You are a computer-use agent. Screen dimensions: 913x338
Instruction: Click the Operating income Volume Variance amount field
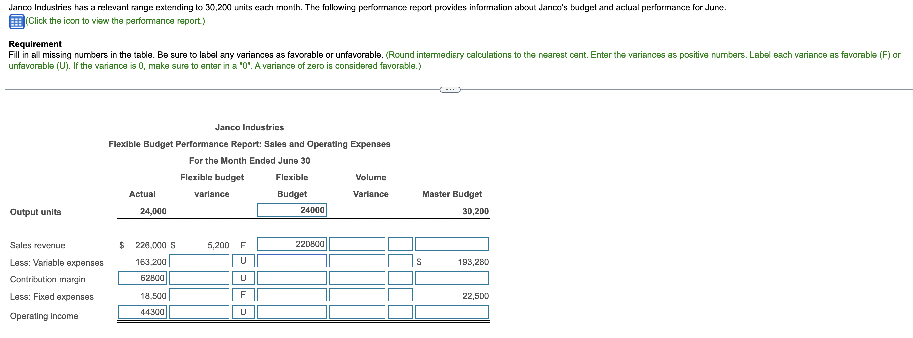click(357, 312)
